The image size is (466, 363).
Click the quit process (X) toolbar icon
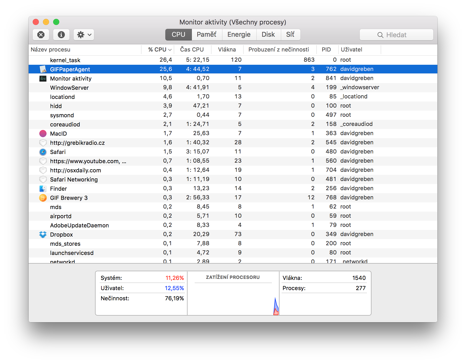click(41, 35)
